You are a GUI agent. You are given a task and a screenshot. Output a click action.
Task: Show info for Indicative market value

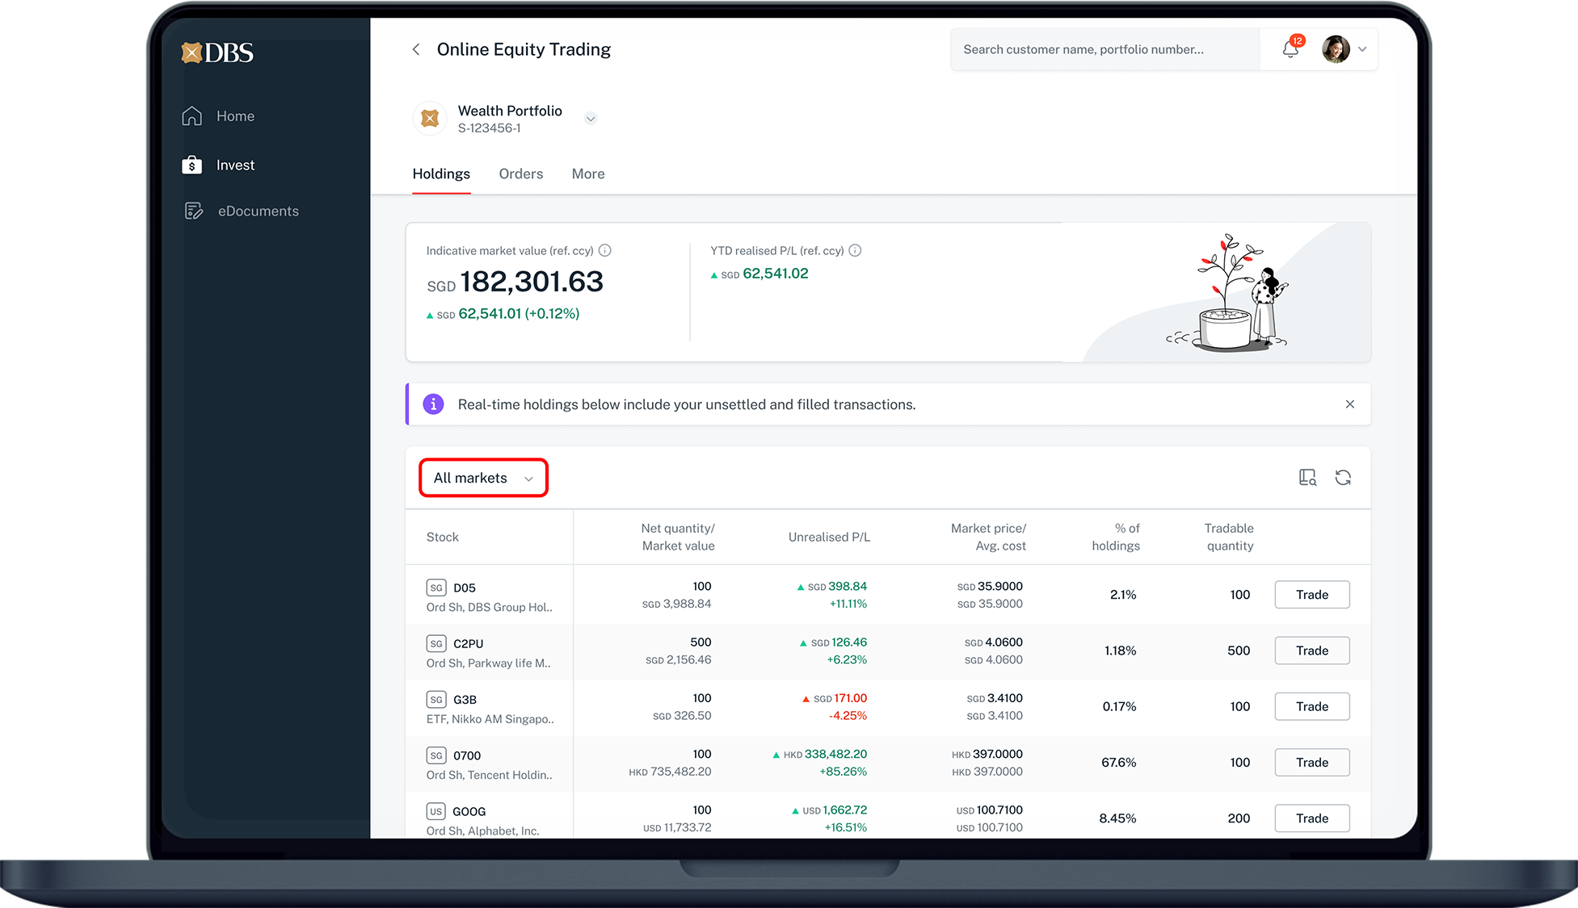(605, 250)
